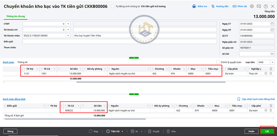The image size is (277, 136).
Task: Open the Tiện ích dropdown menu
Action: (x=115, y=131)
